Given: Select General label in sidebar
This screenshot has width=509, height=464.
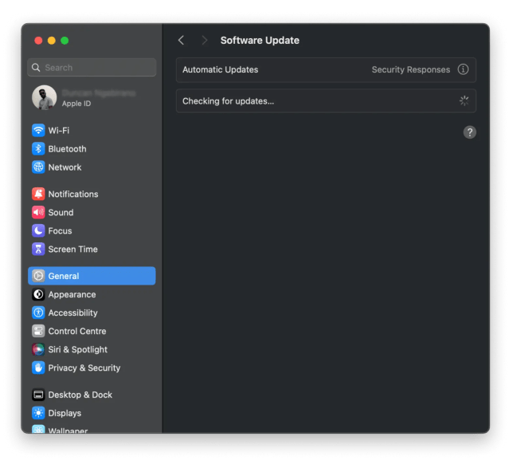Looking at the screenshot, I should pyautogui.click(x=64, y=276).
